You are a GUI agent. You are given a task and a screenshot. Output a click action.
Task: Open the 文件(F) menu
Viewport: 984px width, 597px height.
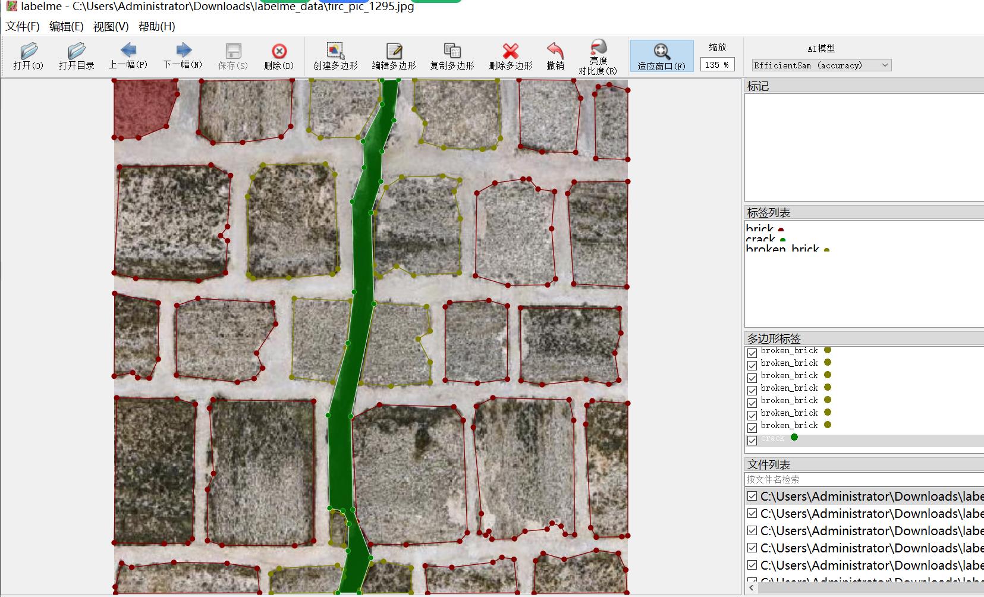pyautogui.click(x=23, y=27)
